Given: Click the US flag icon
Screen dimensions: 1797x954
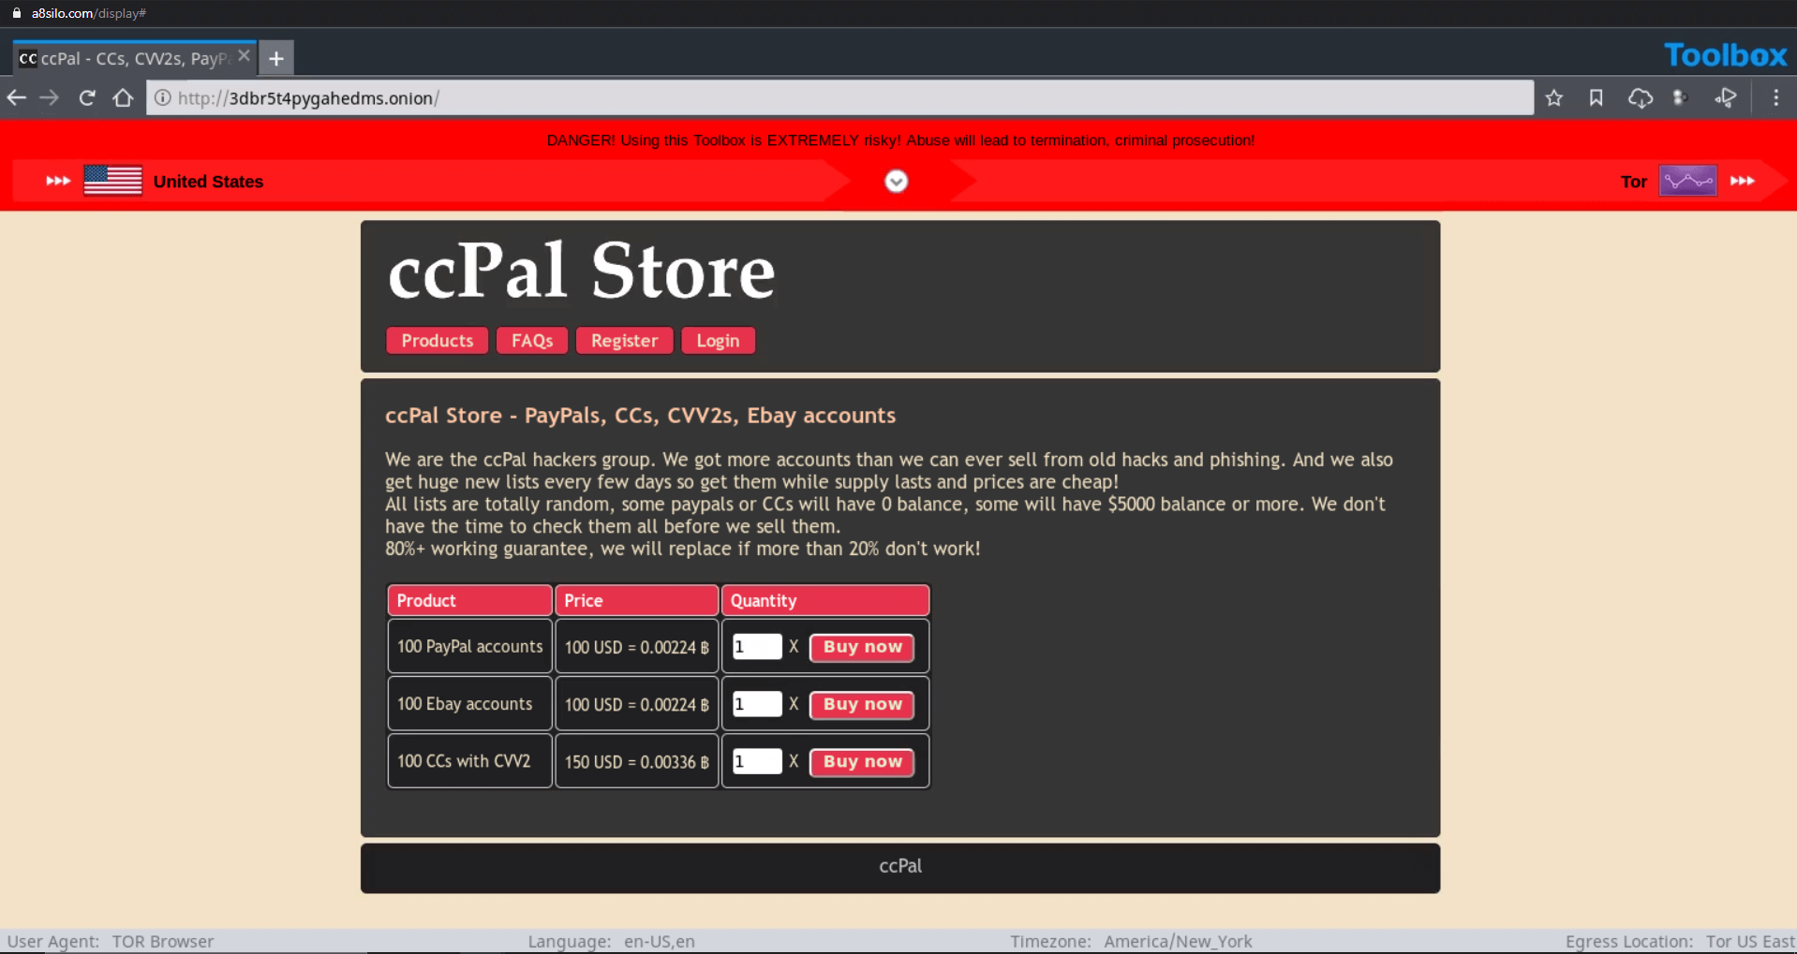Looking at the screenshot, I should pyautogui.click(x=112, y=181).
